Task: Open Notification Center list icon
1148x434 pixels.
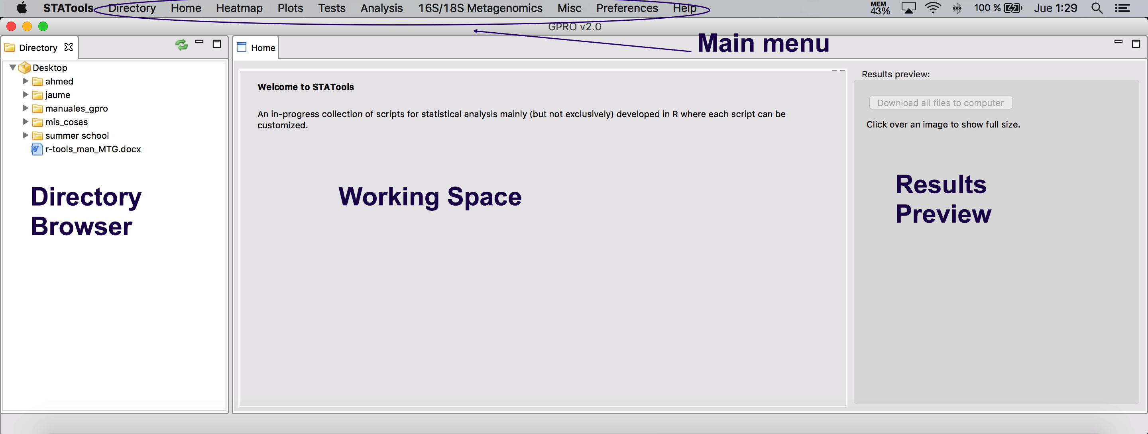Action: point(1122,8)
